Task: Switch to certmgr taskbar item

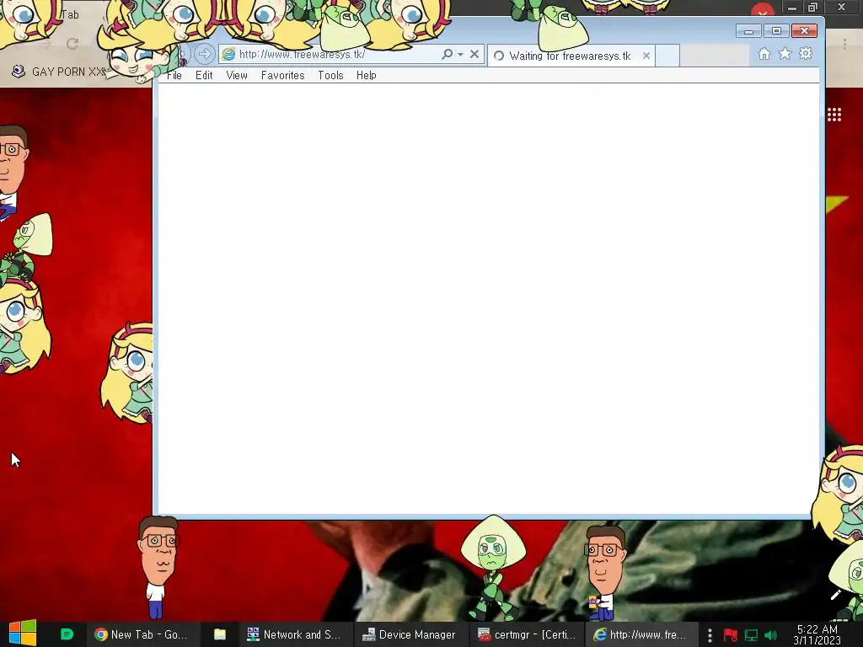Action: pos(527,634)
